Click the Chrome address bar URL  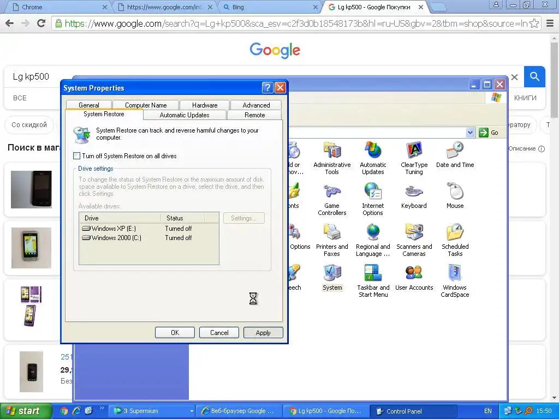coord(296,23)
